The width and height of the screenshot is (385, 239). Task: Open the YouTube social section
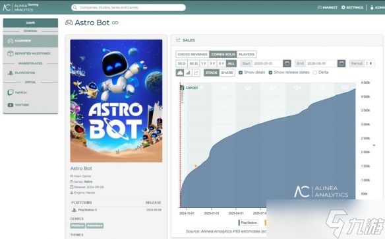(x=30, y=105)
